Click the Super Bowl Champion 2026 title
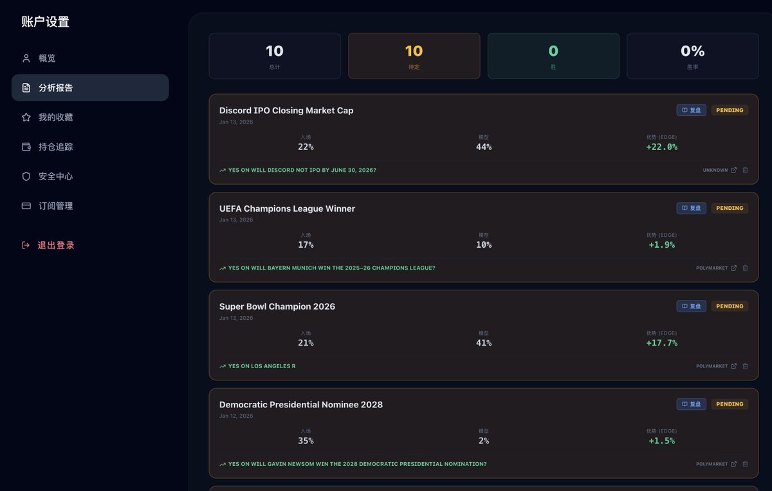 pos(277,306)
